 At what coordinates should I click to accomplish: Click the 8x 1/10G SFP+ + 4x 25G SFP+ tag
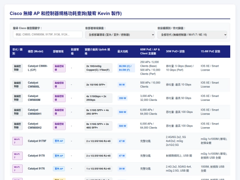98,112
